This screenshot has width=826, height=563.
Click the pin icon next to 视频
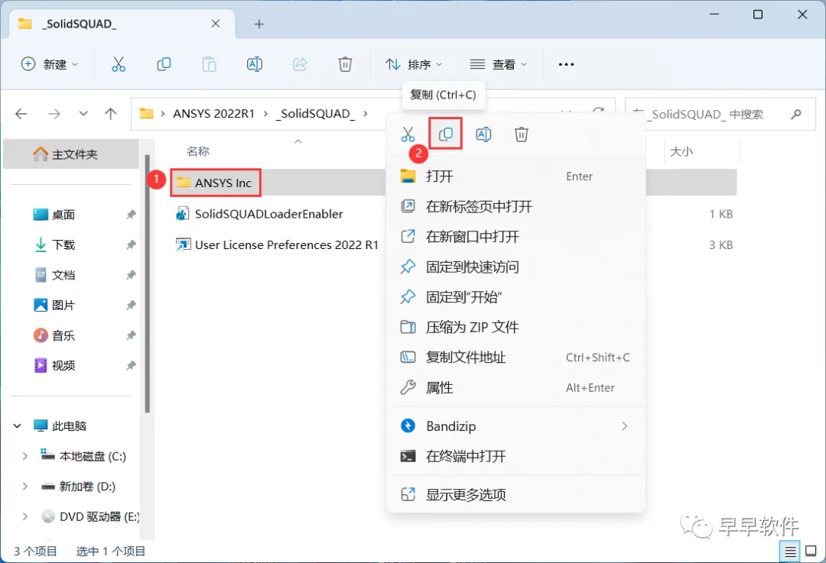131,366
